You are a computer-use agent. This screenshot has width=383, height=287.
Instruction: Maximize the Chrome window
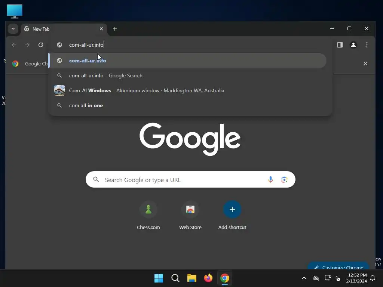[x=349, y=28]
